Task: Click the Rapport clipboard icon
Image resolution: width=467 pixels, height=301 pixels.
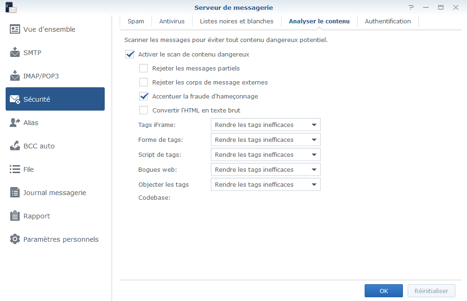Action: pos(15,216)
